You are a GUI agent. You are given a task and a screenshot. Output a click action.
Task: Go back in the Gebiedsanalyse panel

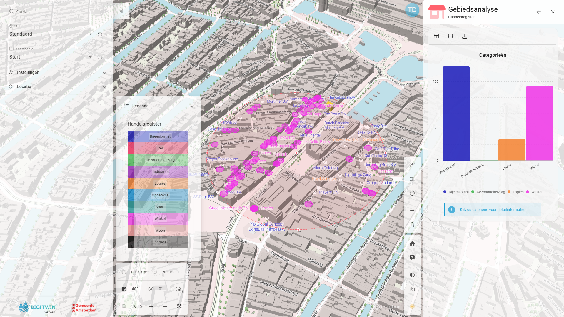coord(538,12)
